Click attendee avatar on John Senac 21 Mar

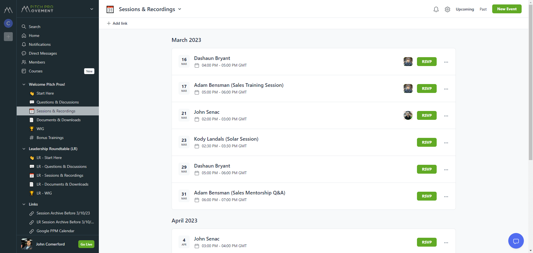click(408, 115)
